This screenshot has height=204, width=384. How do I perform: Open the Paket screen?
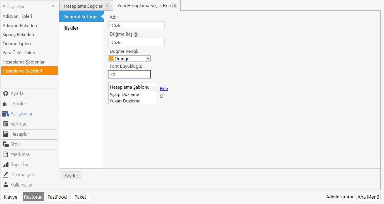[x=80, y=197]
